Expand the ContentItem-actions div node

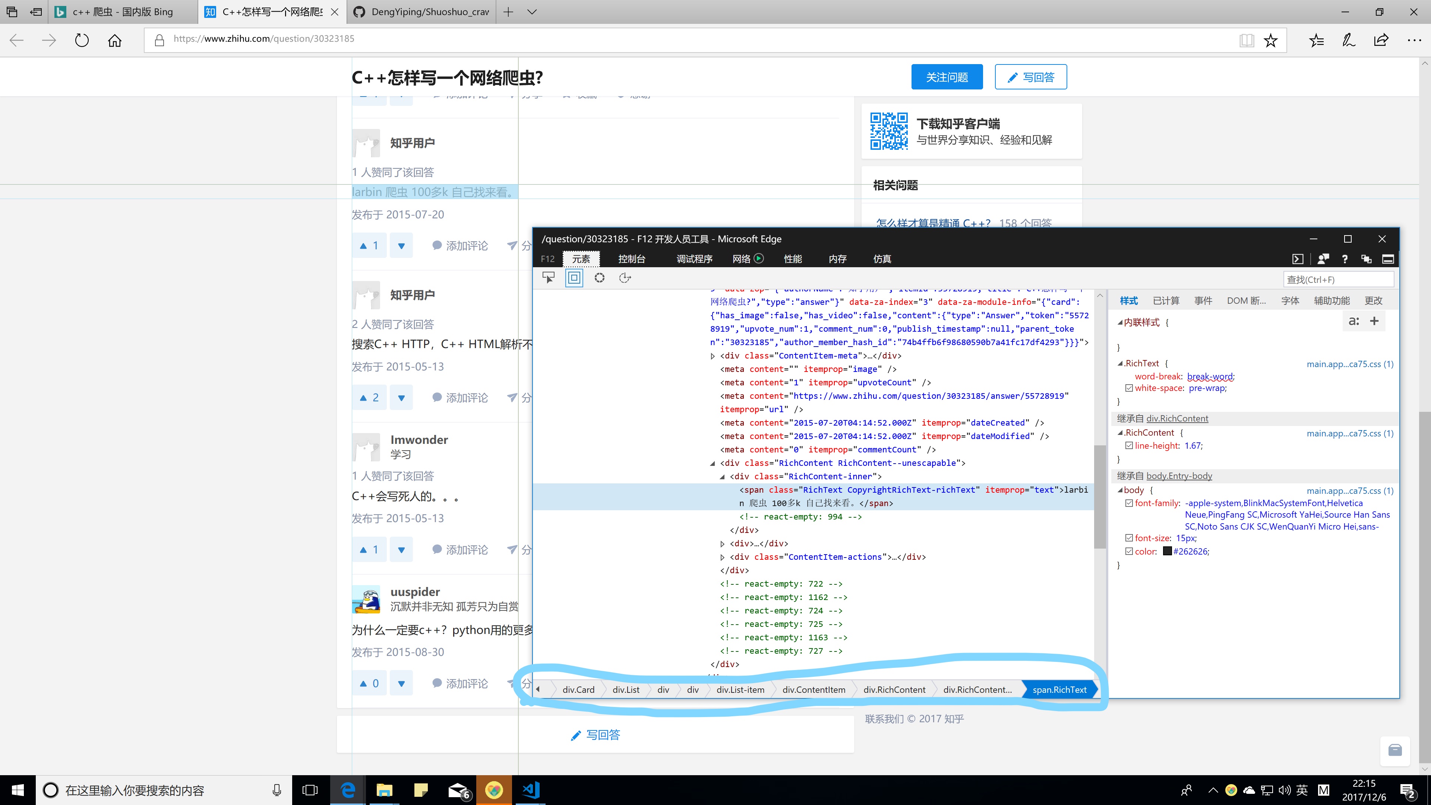pos(722,557)
